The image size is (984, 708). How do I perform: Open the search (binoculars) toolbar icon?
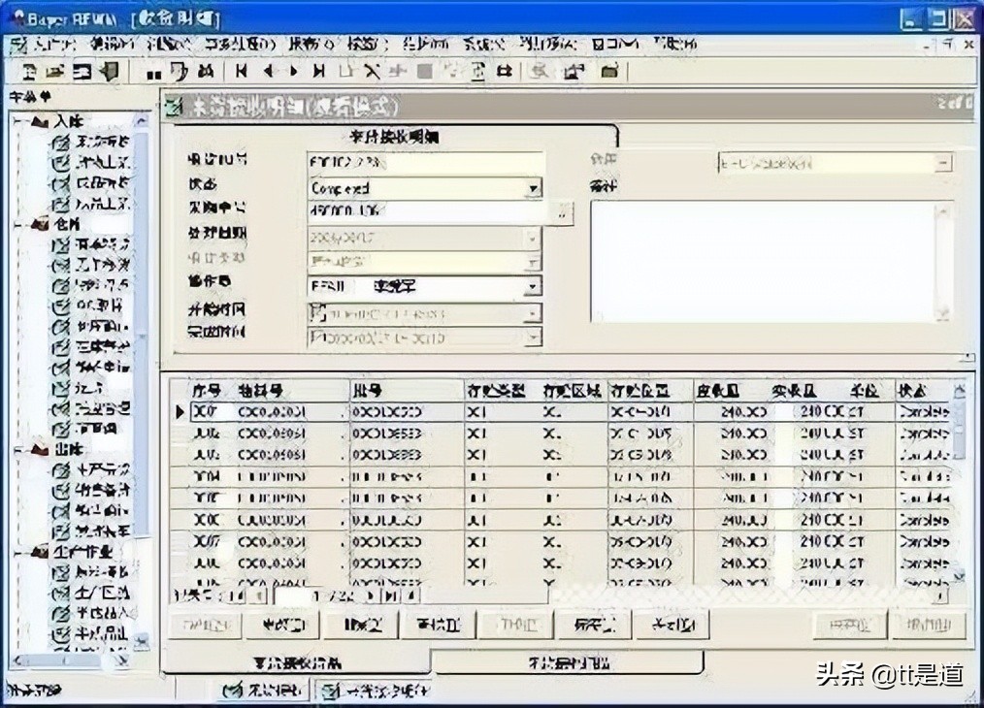(207, 71)
